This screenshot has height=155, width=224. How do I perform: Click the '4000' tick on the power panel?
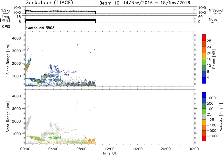tap(17, 38)
